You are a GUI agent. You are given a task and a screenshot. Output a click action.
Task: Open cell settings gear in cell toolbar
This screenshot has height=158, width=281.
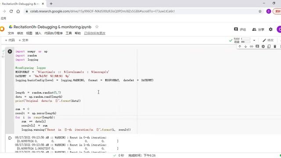click(263, 47)
